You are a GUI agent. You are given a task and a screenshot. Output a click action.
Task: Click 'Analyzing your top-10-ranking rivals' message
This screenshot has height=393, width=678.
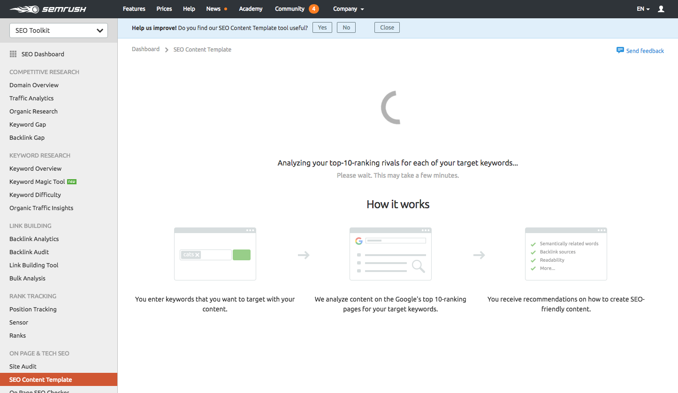(398, 163)
